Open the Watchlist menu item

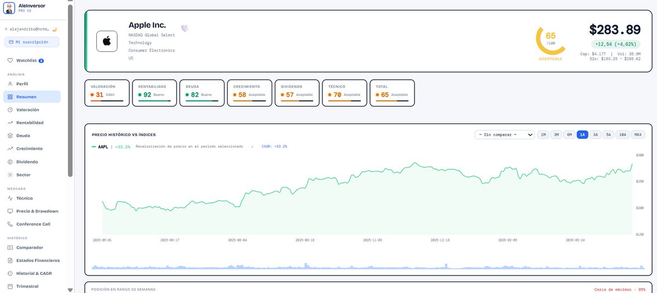[x=32, y=61]
